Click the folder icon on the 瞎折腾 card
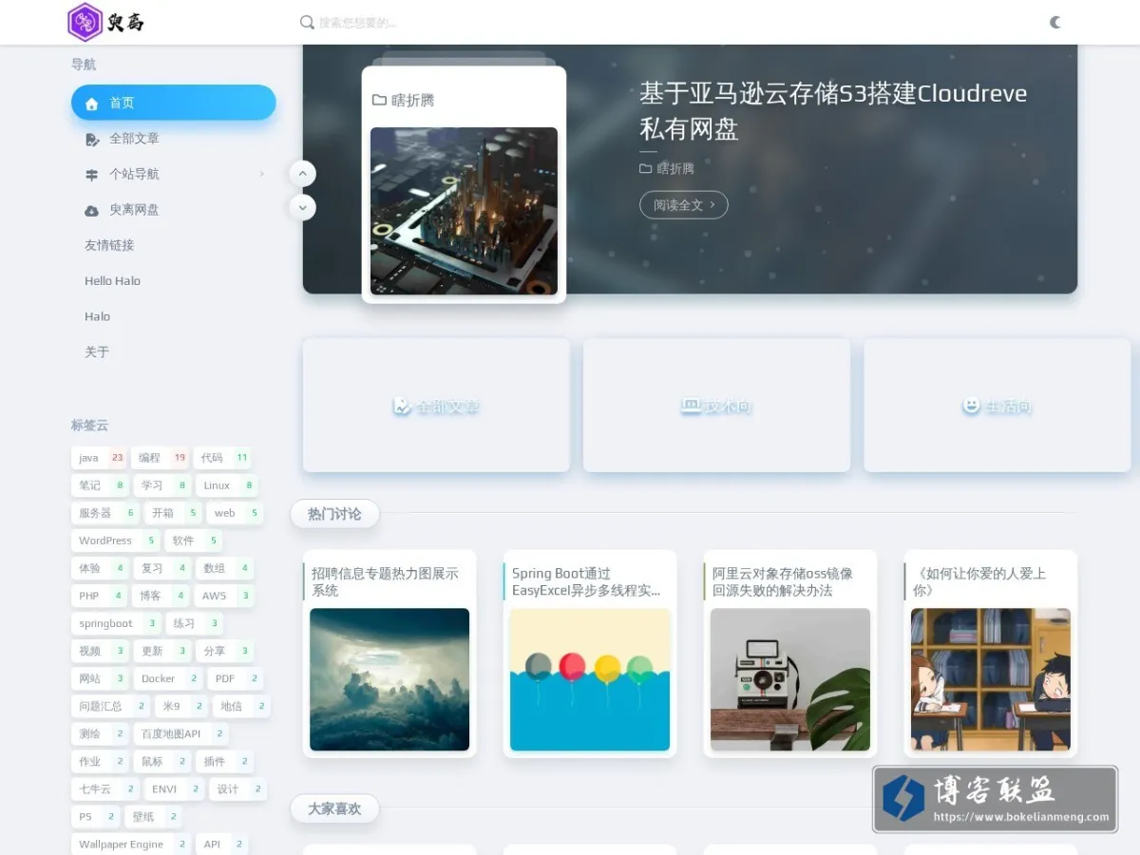 379,100
